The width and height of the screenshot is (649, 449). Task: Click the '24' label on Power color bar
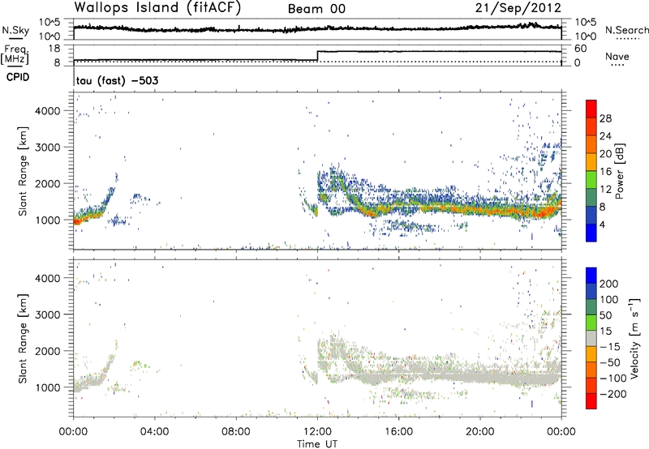coord(605,136)
